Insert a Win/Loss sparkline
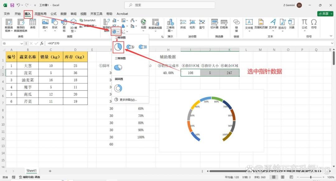 point(202,24)
